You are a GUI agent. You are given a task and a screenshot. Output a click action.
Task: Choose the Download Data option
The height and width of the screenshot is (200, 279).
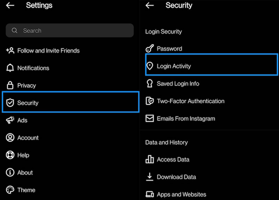(x=176, y=177)
